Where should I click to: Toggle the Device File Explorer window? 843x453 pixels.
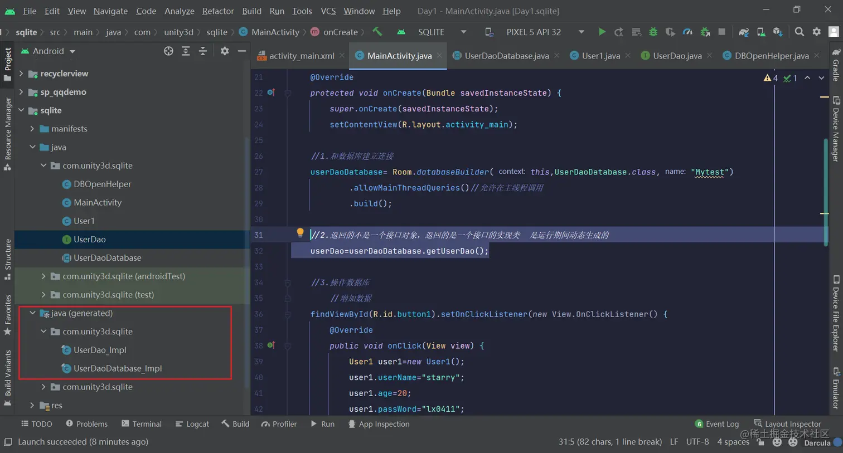[x=836, y=313]
